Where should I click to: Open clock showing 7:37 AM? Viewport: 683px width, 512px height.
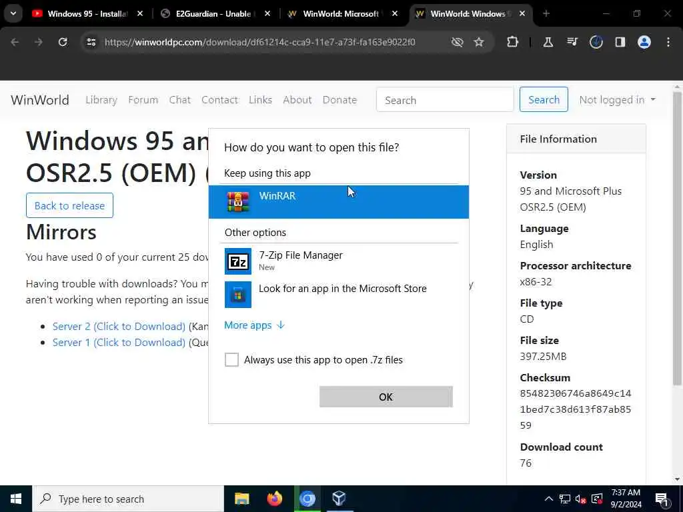click(x=626, y=499)
